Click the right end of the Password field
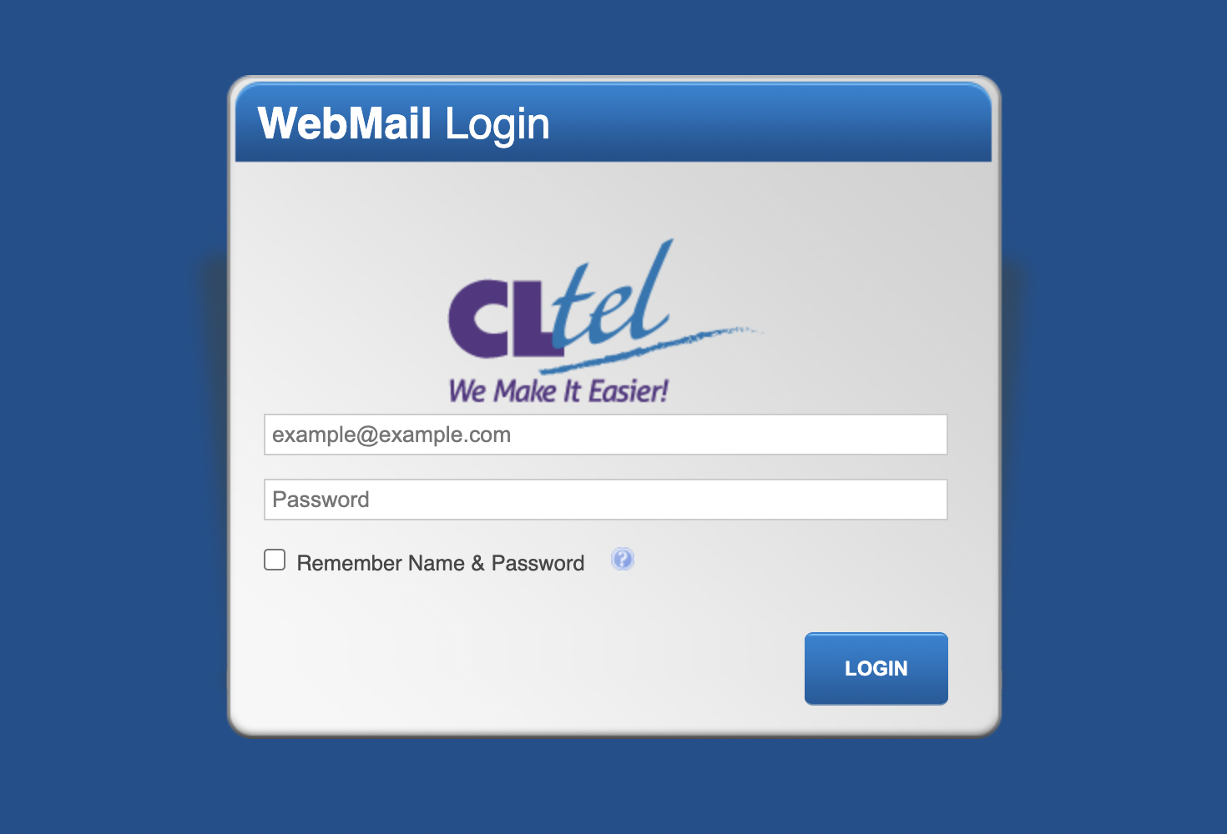The image size is (1227, 834). 918,500
